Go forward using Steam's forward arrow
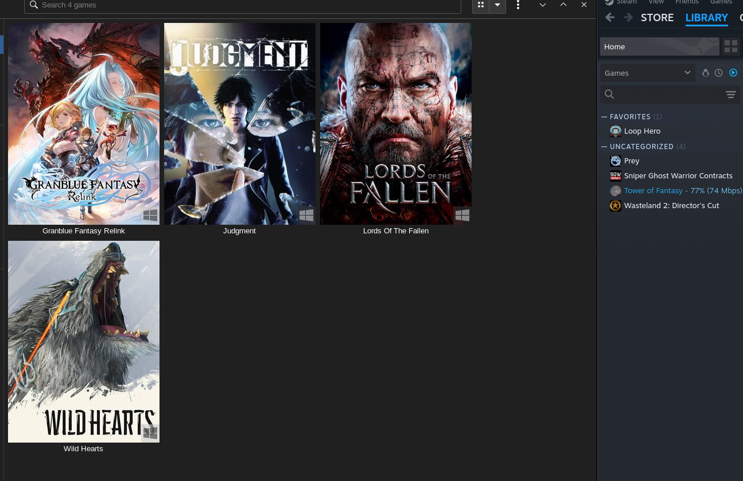Image resolution: width=743 pixels, height=481 pixels. coord(628,18)
